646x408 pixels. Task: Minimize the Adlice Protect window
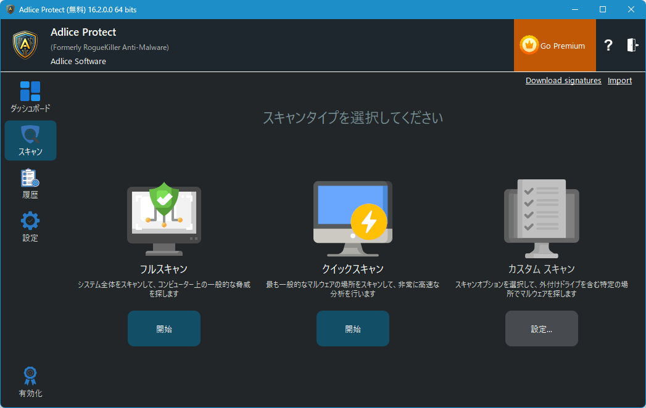click(x=575, y=9)
